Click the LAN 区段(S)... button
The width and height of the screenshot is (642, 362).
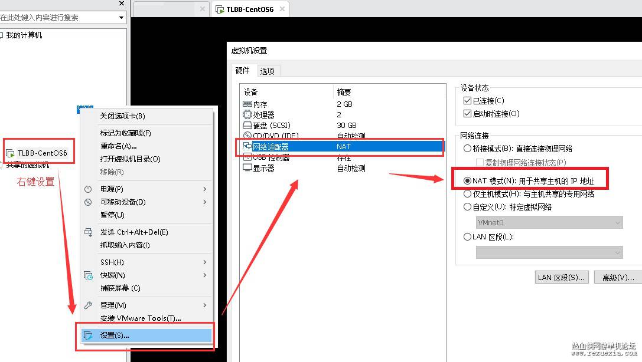562,278
